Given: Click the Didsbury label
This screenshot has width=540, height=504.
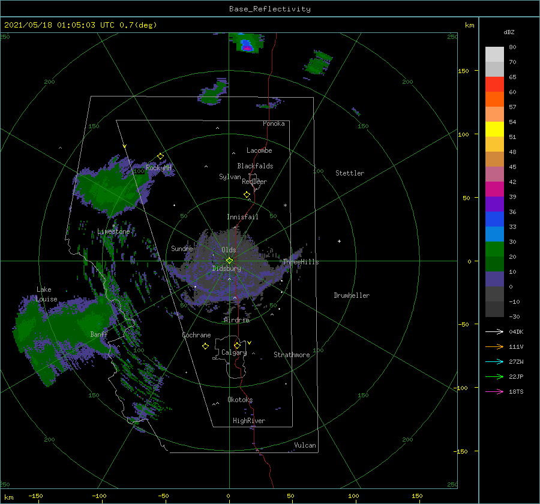Looking at the screenshot, I should (x=227, y=268).
